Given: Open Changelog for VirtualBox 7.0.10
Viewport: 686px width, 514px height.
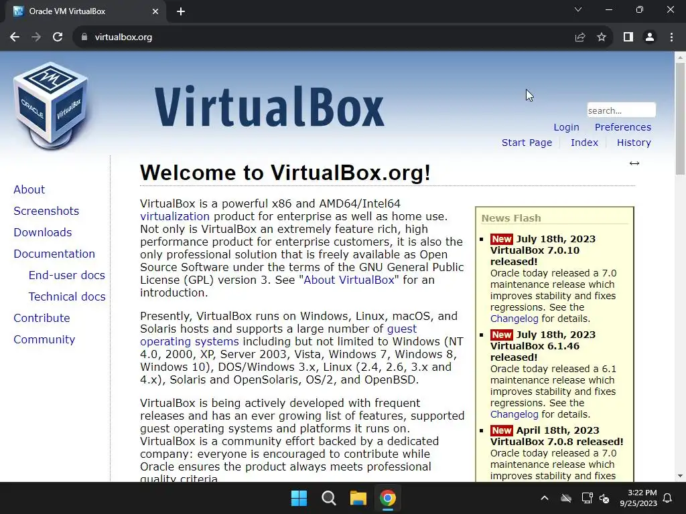Looking at the screenshot, I should tap(514, 319).
